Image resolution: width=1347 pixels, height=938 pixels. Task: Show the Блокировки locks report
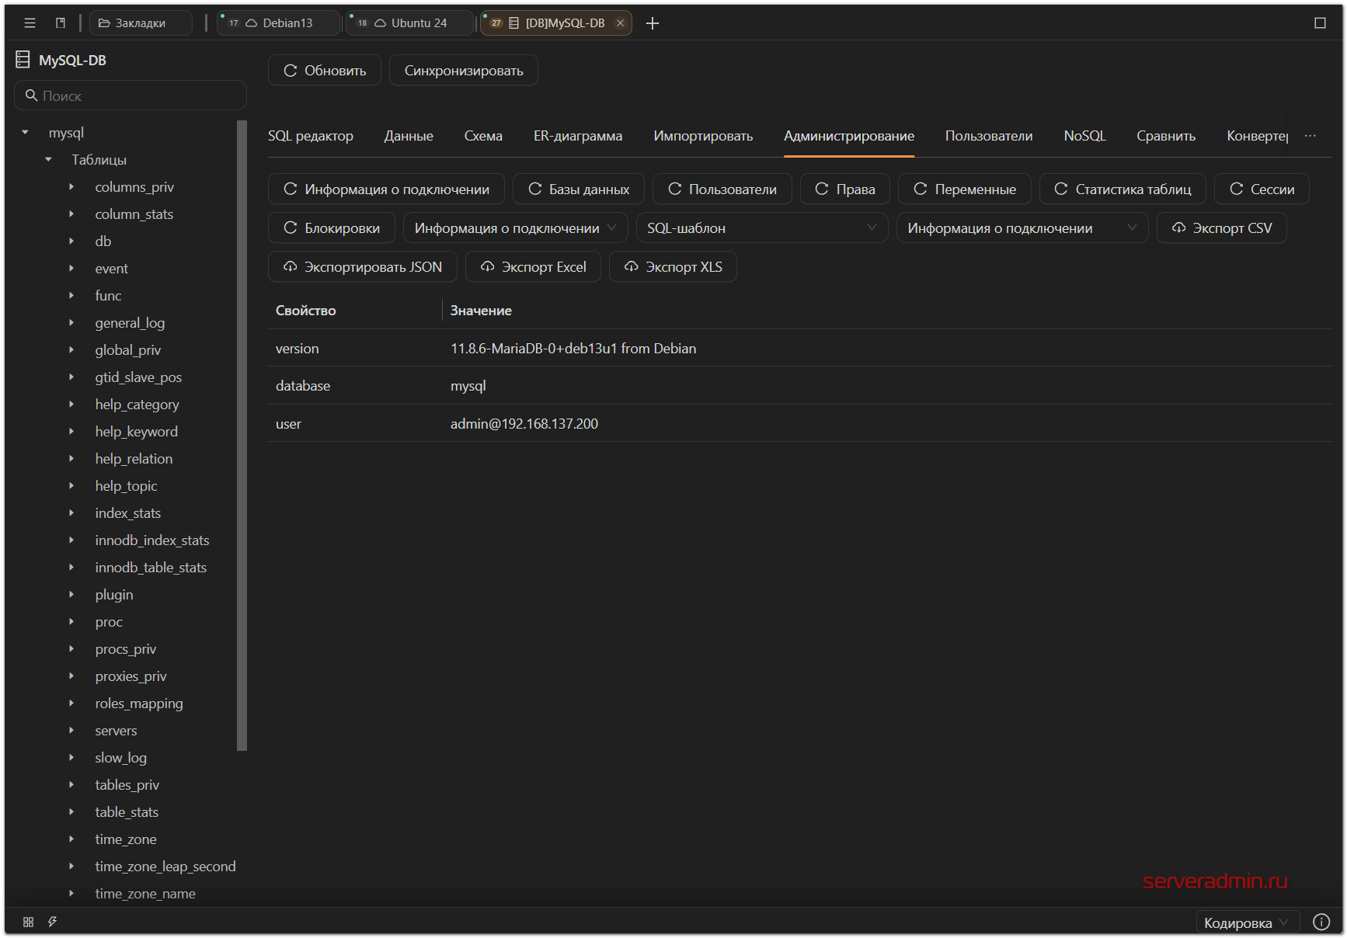(x=332, y=228)
